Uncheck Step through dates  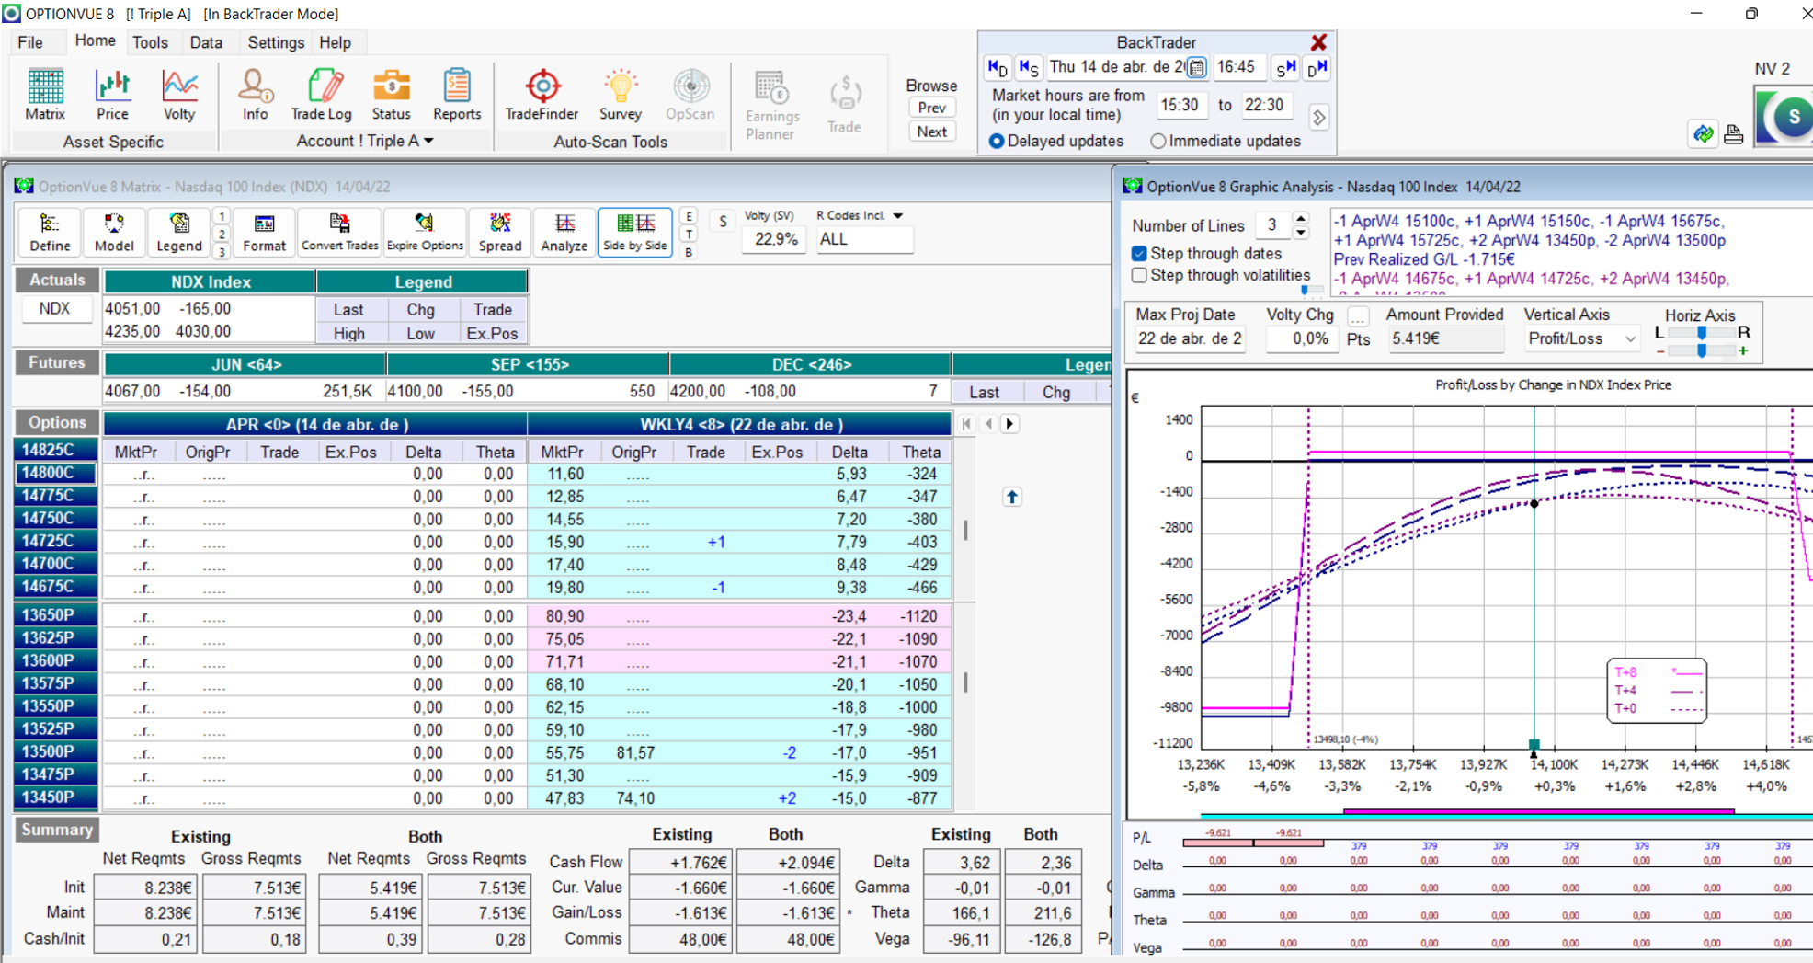1140,253
